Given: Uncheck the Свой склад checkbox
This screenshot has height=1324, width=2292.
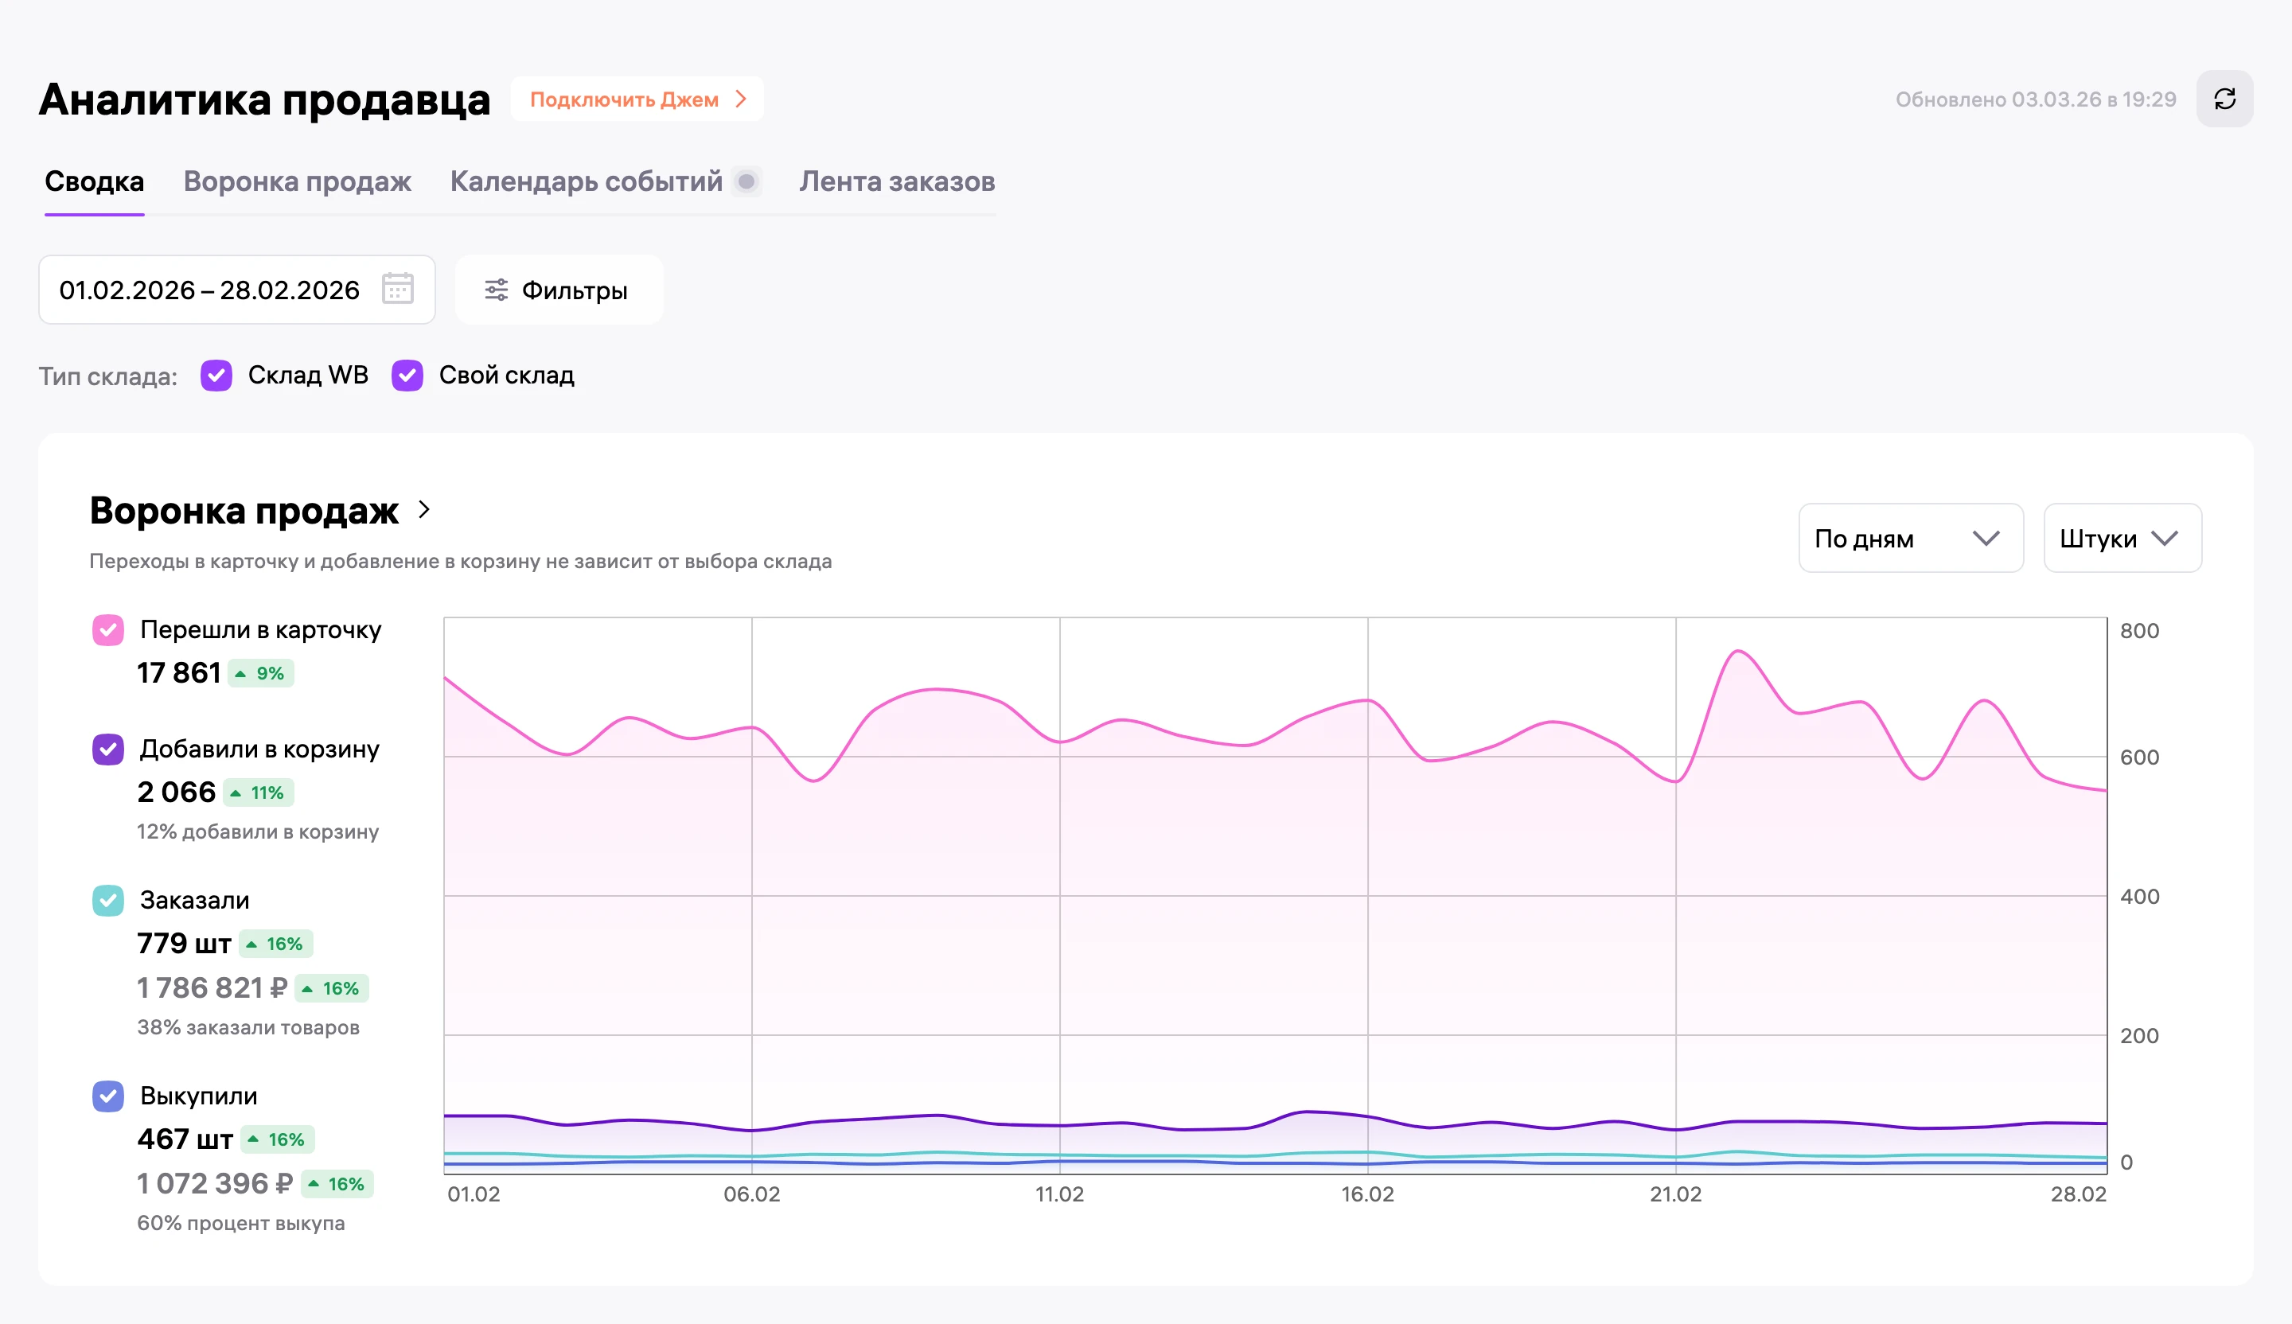Looking at the screenshot, I should (407, 376).
